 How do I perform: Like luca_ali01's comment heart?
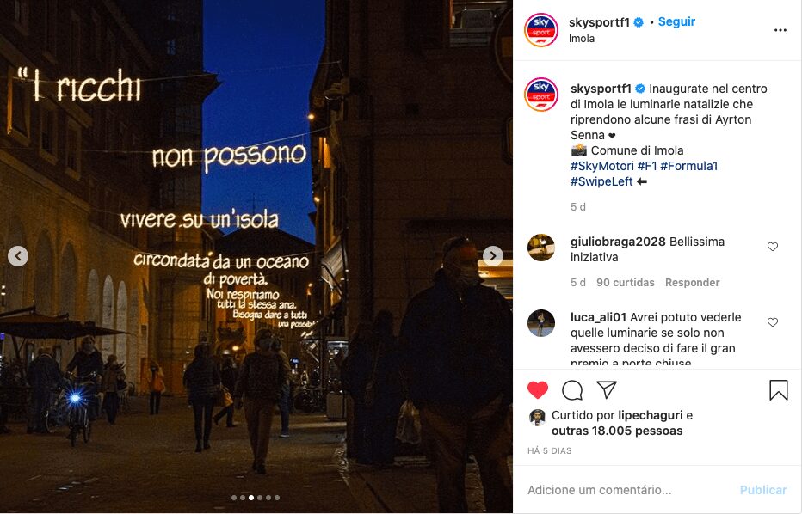coord(773,322)
